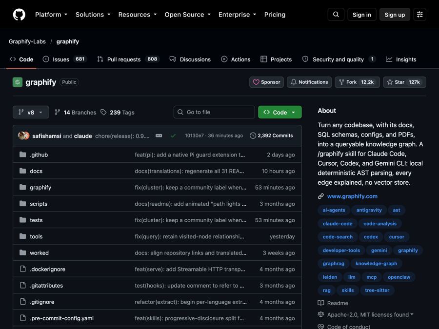This screenshot has width=439, height=329.
Task: Click the graphify repository avatar icon
Action: pyautogui.click(x=18, y=82)
